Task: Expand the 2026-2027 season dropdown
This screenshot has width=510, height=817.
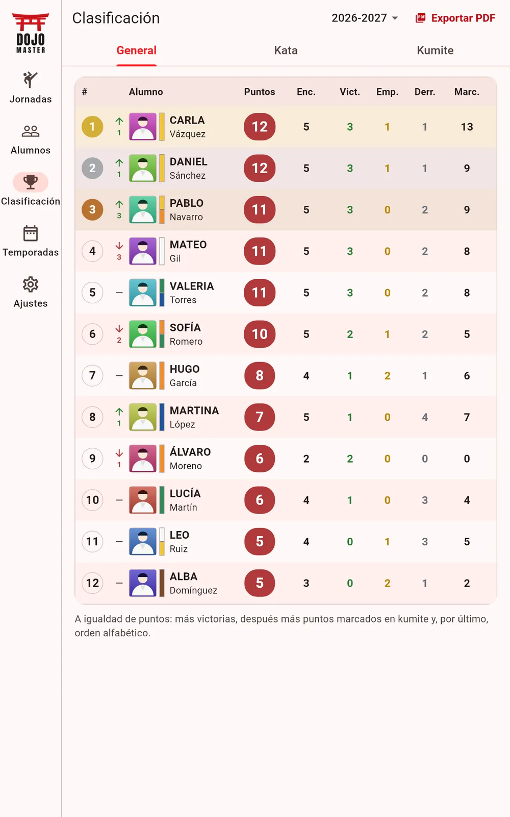Action: 365,18
